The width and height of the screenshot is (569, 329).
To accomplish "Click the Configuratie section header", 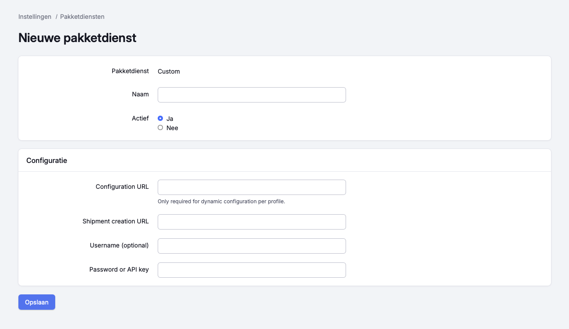I will tap(46, 160).
